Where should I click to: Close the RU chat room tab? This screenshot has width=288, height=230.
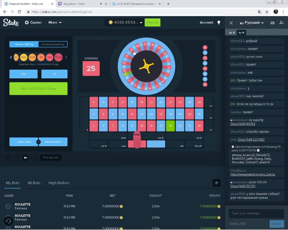pyautogui.click(x=243, y=33)
